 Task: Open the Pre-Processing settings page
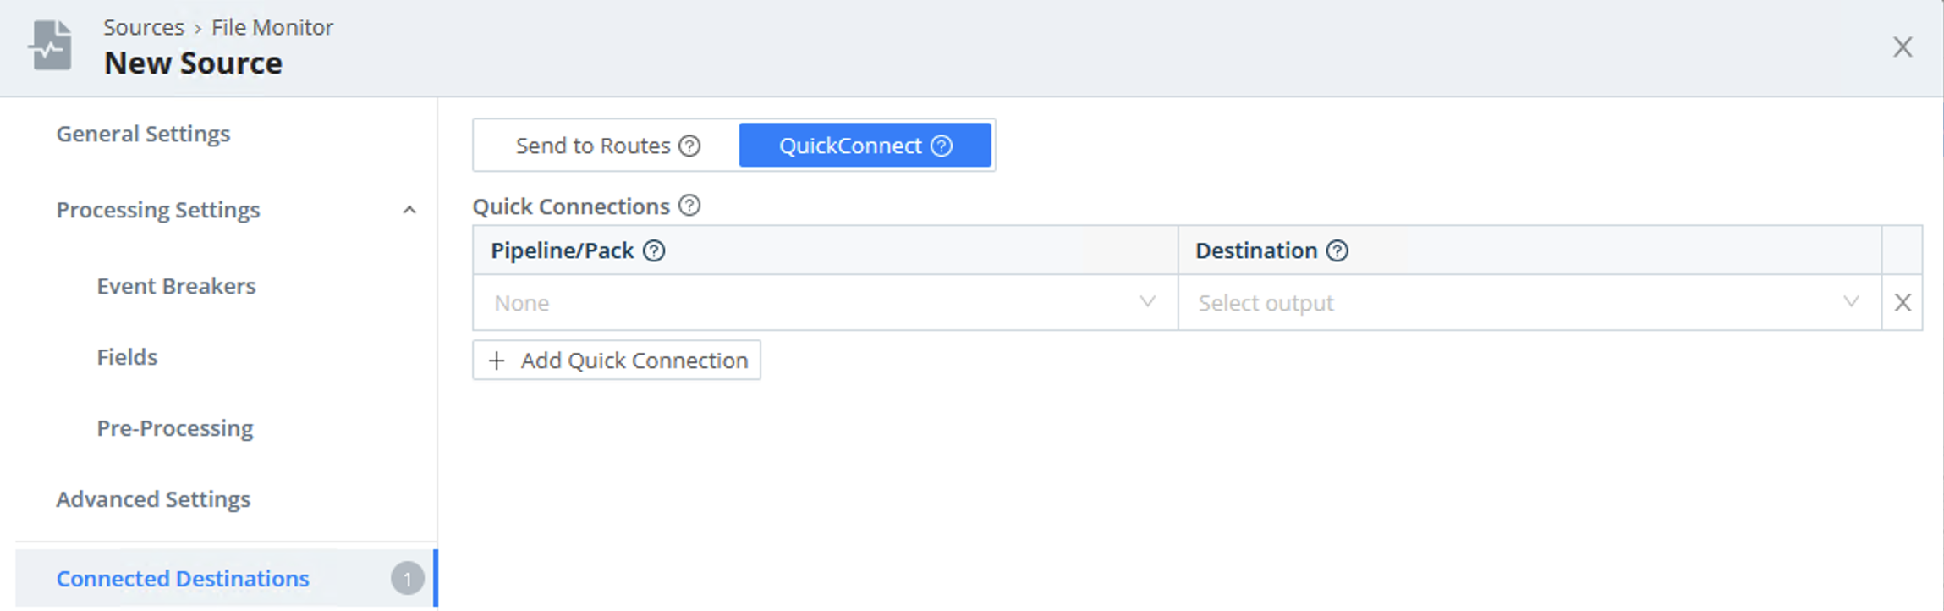click(174, 428)
